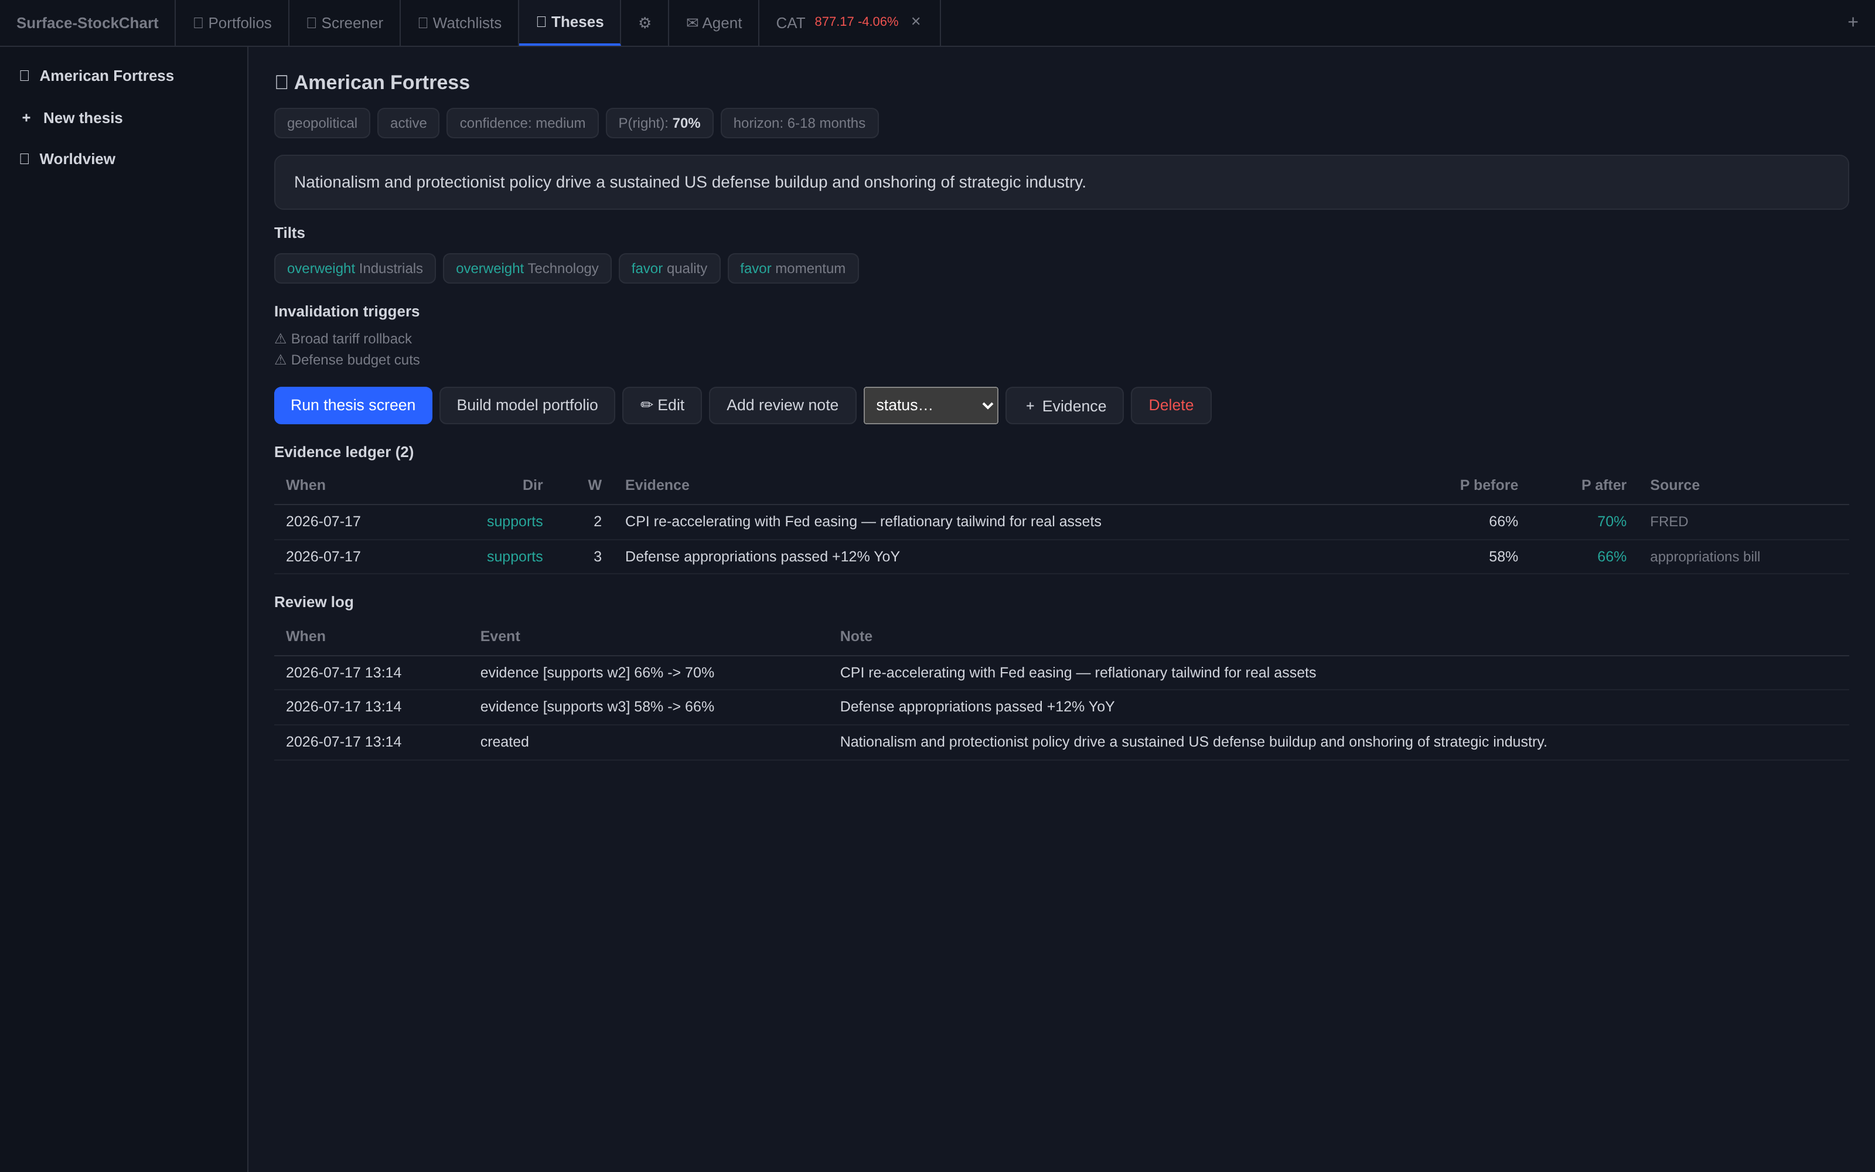Click the P(right): 70% chip

pyautogui.click(x=659, y=123)
